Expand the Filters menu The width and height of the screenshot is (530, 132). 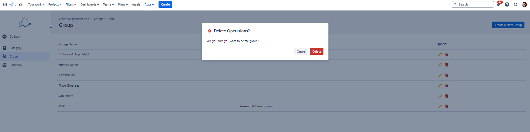click(71, 4)
